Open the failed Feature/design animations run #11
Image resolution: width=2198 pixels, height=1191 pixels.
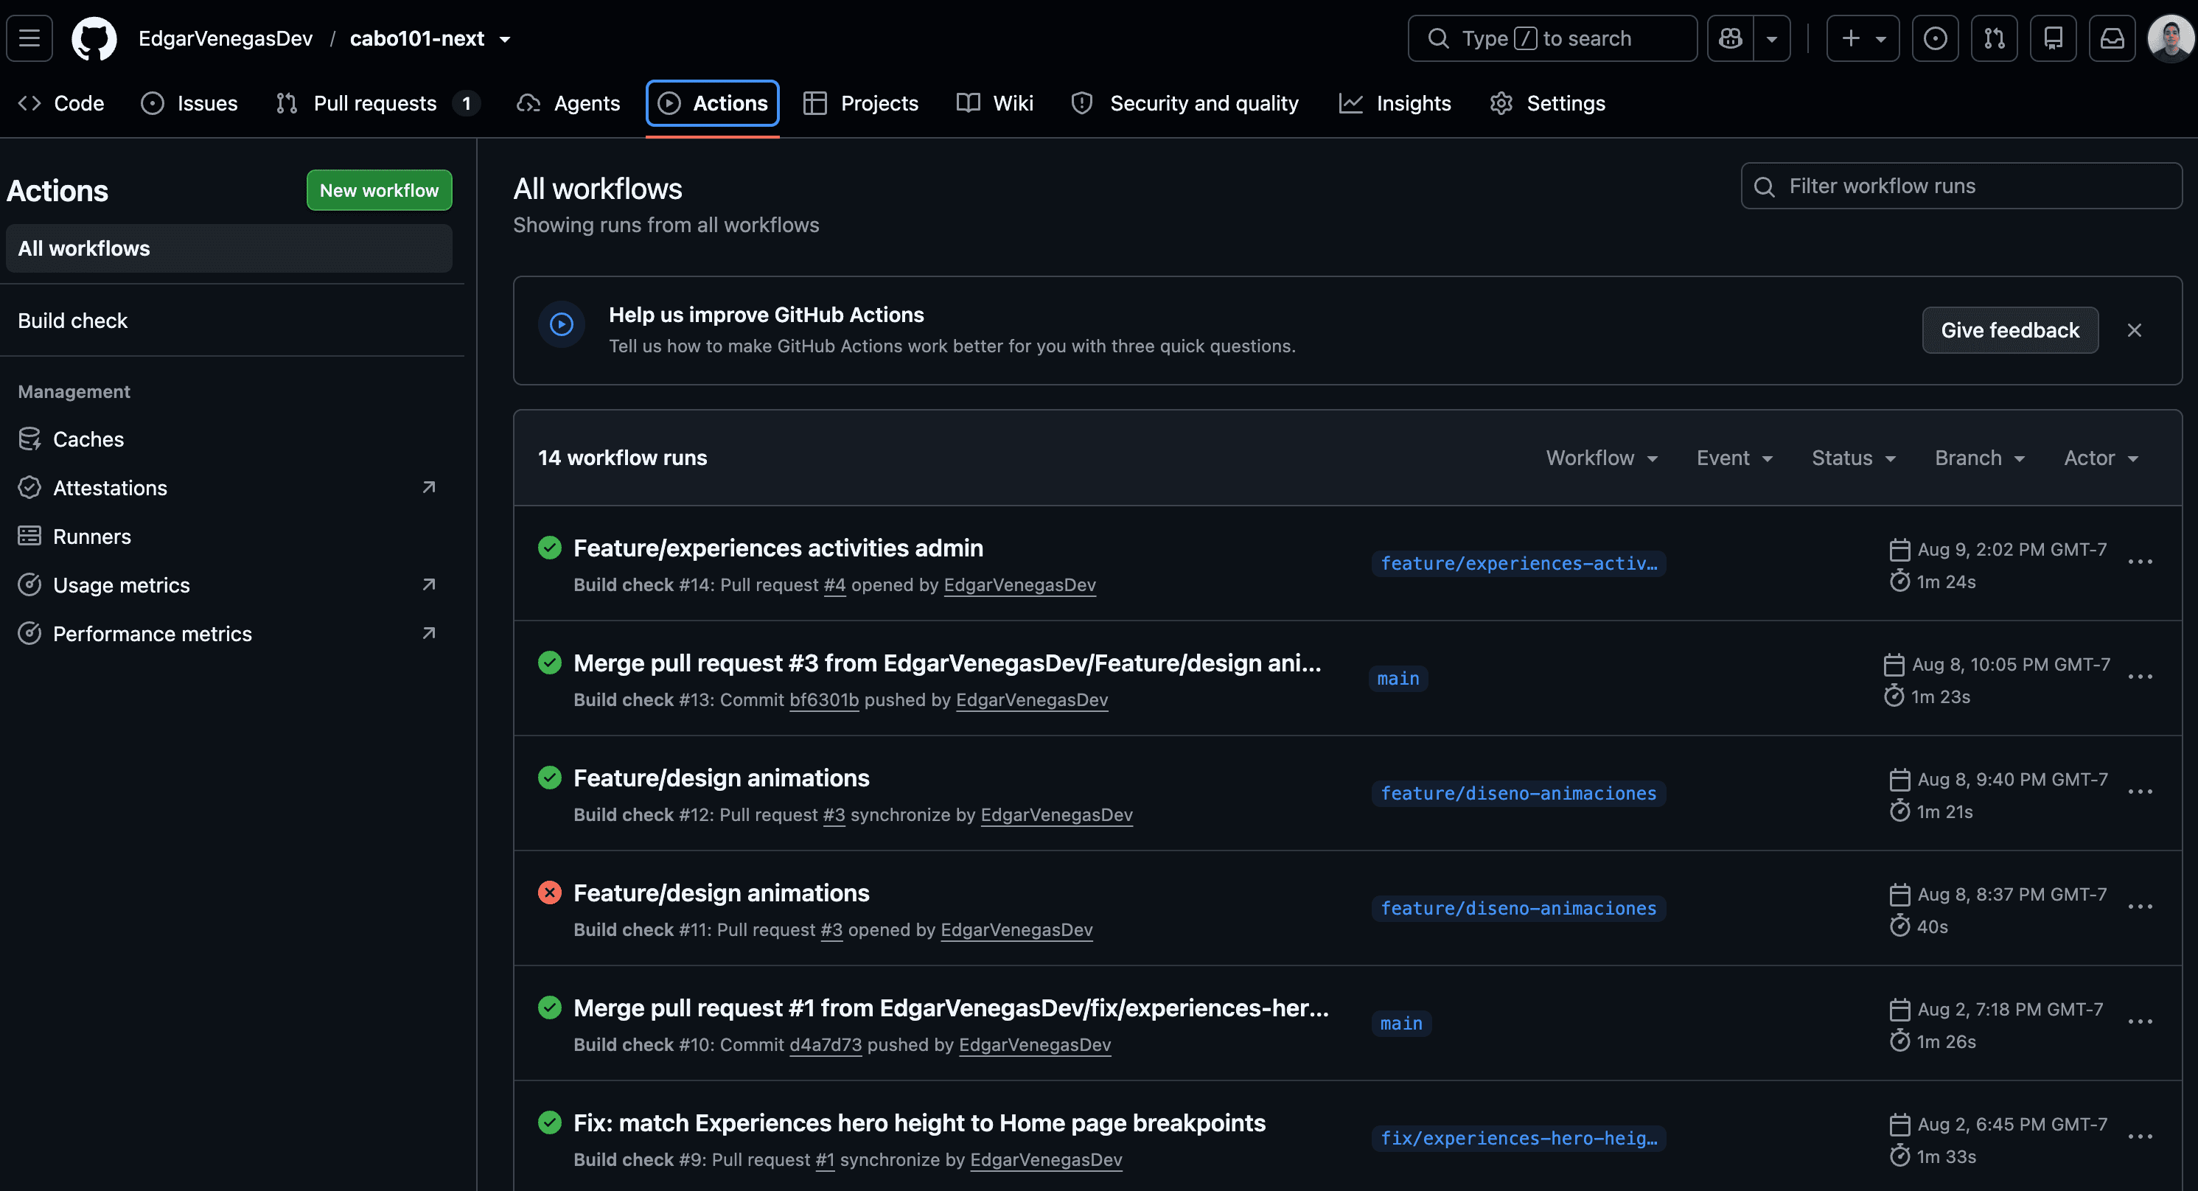pos(721,893)
